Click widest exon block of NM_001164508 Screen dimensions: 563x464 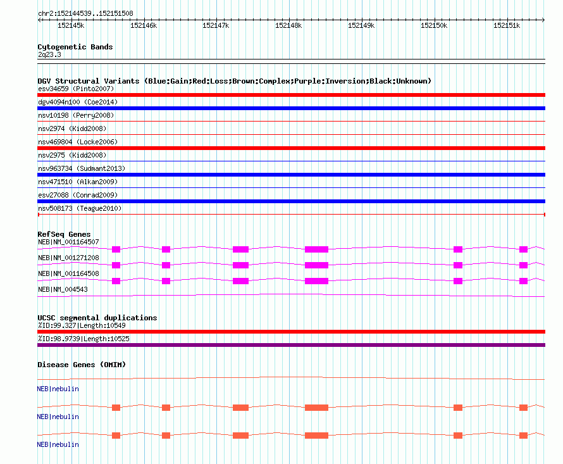pos(316,281)
